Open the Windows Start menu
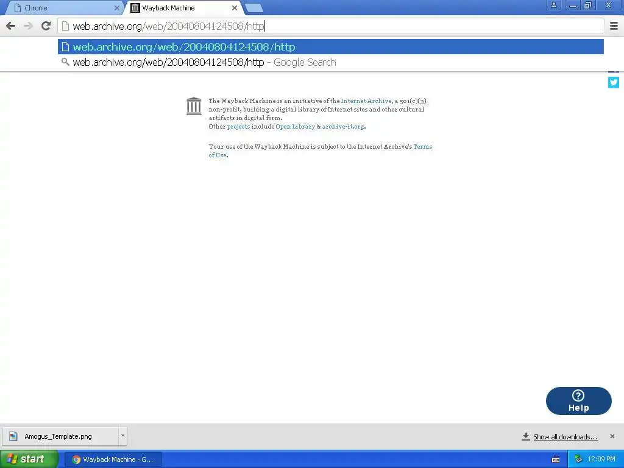 [x=29, y=459]
